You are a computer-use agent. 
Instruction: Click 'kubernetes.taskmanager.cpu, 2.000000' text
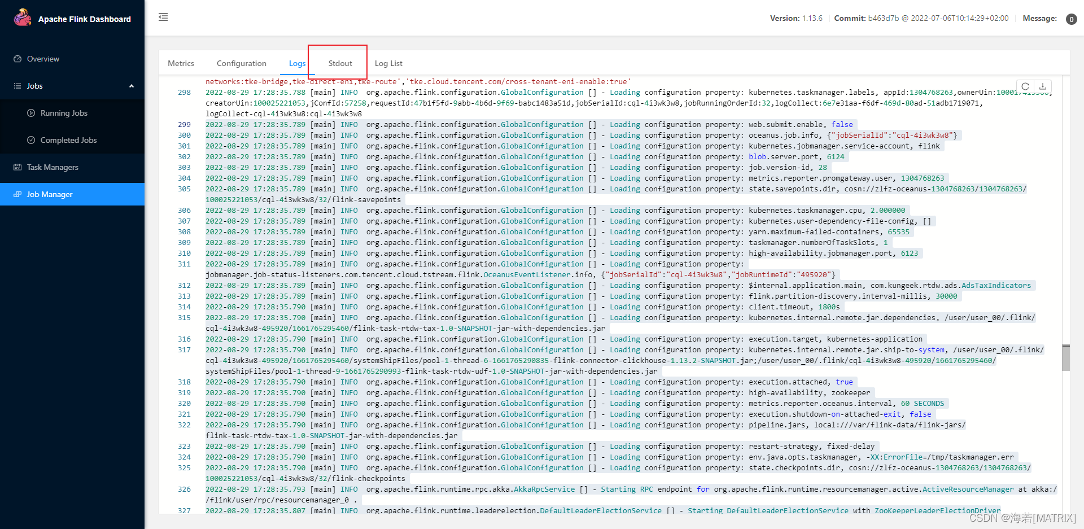(827, 210)
